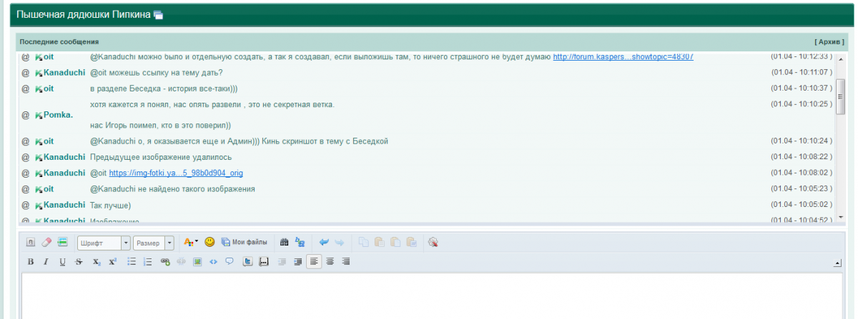This screenshot has width=858, height=319.
Task: Open the img-fotki.ya image link
Action: tap(177, 173)
